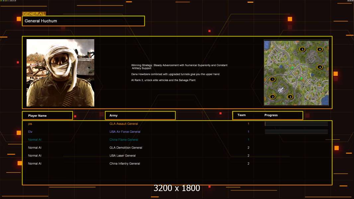Click the China Flame General army entry

pyautogui.click(x=124, y=140)
